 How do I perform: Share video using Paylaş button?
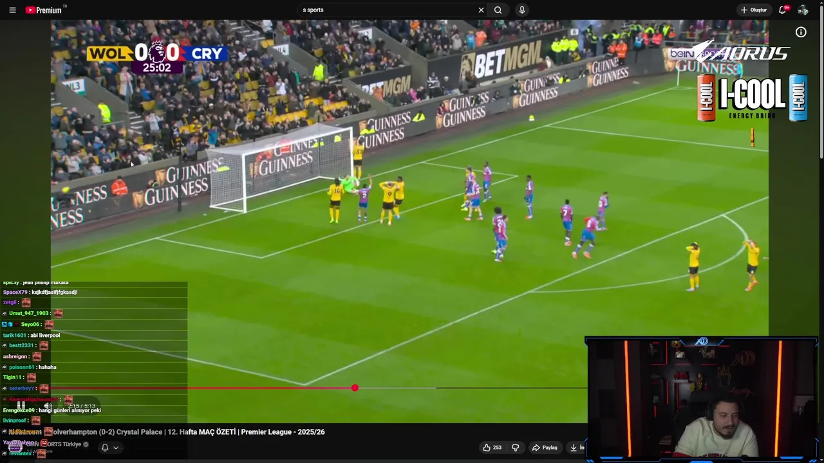click(x=545, y=448)
